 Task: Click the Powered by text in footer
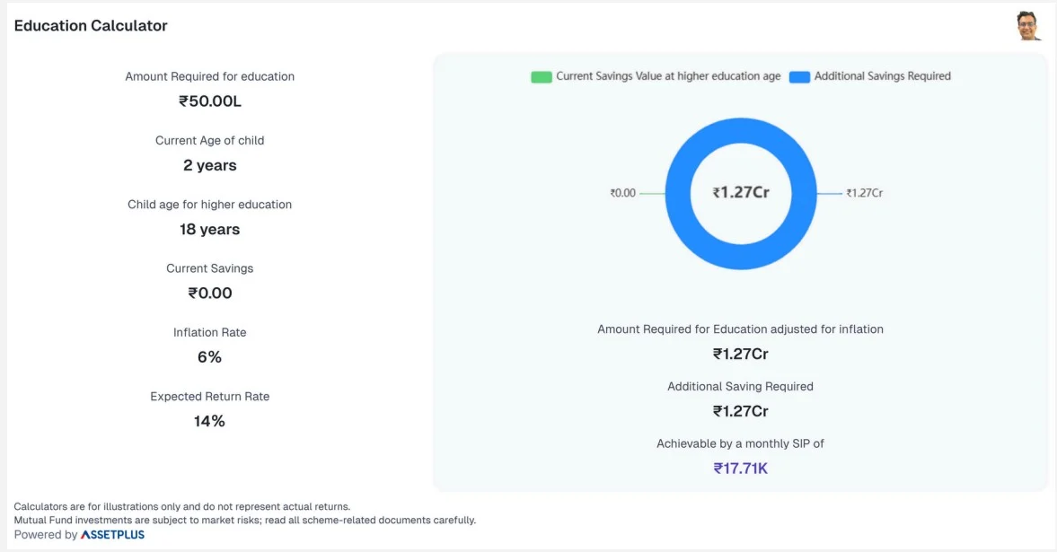coord(46,535)
